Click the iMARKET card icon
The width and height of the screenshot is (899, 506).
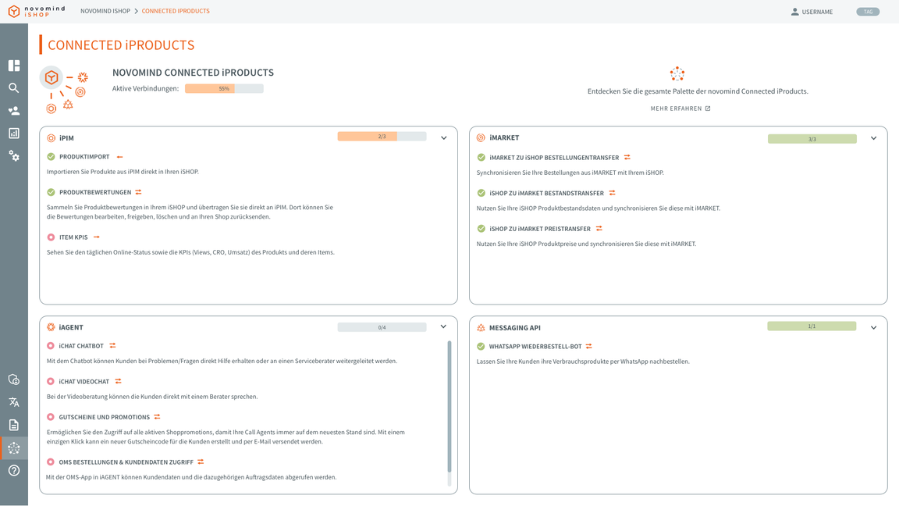pyautogui.click(x=481, y=137)
